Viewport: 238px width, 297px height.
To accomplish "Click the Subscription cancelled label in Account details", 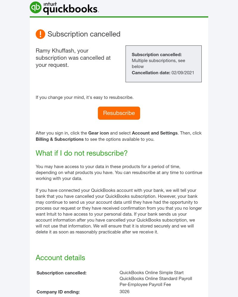I will (61, 273).
